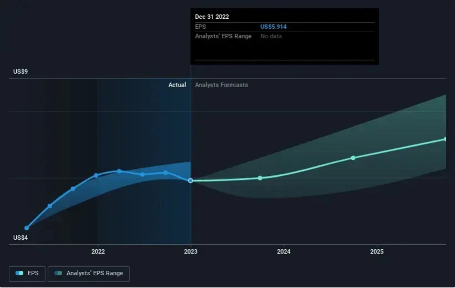Toggle the Analysts' EPS Range legend item

point(89,274)
